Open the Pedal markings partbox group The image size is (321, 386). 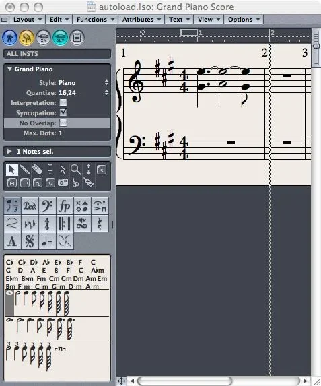pyautogui.click(x=30, y=205)
